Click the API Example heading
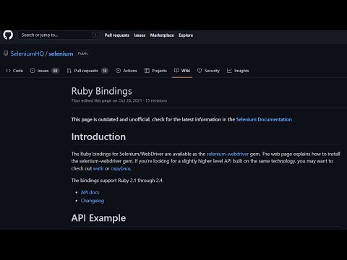The image size is (347, 260). [98, 218]
